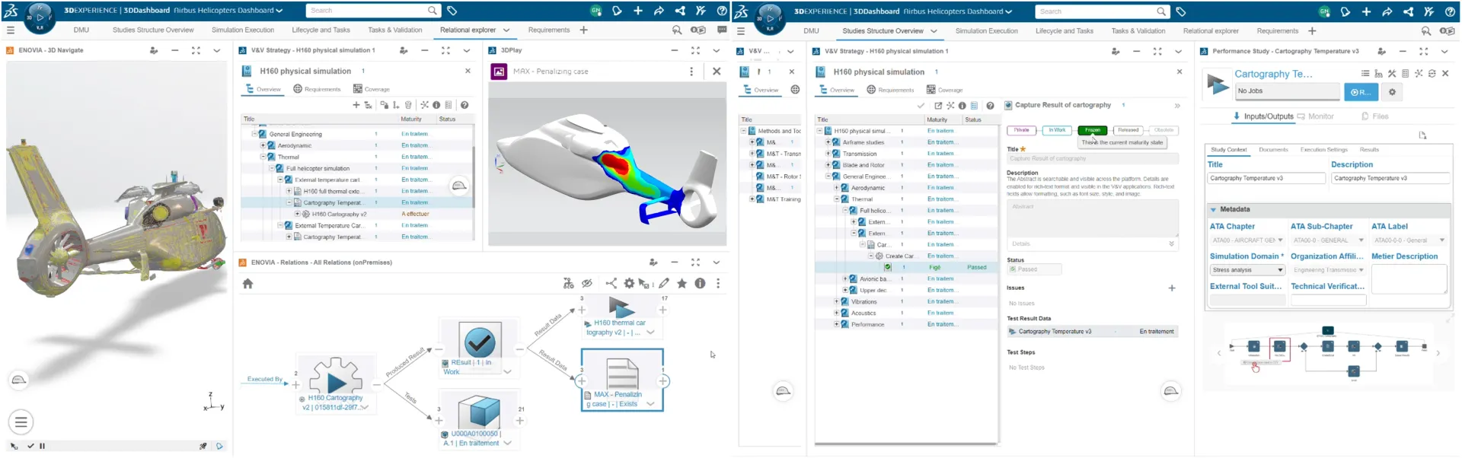Select the MAX - Penalizing case node
Screen dimensions: 1462x458
621,379
